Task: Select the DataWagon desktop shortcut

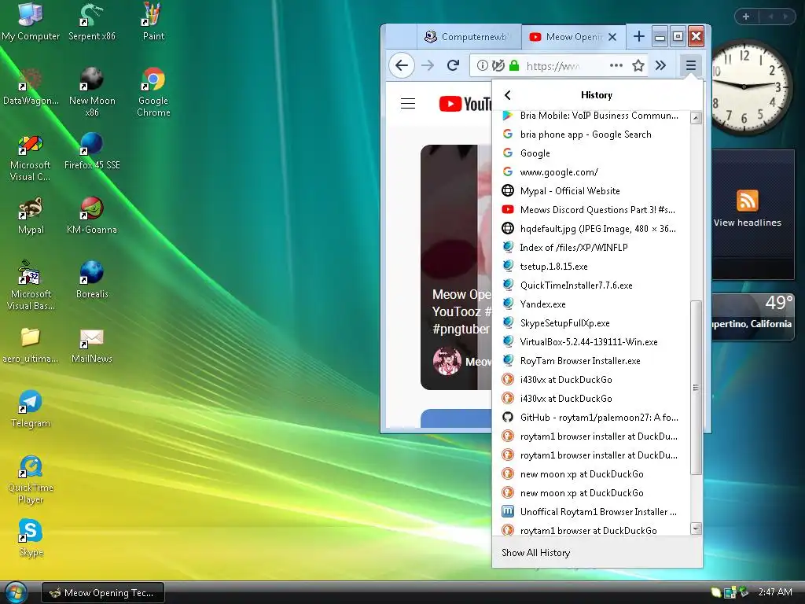Action: click(31, 87)
